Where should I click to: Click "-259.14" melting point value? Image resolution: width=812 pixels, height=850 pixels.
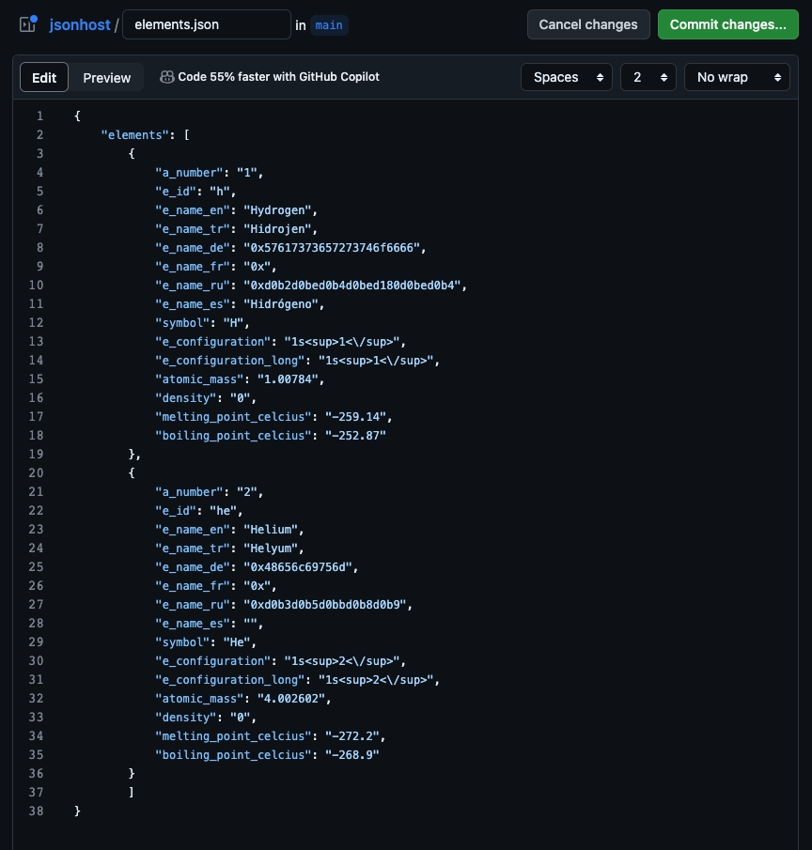click(355, 417)
